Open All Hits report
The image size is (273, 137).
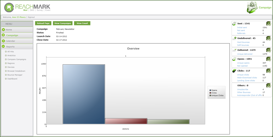tap(10, 52)
